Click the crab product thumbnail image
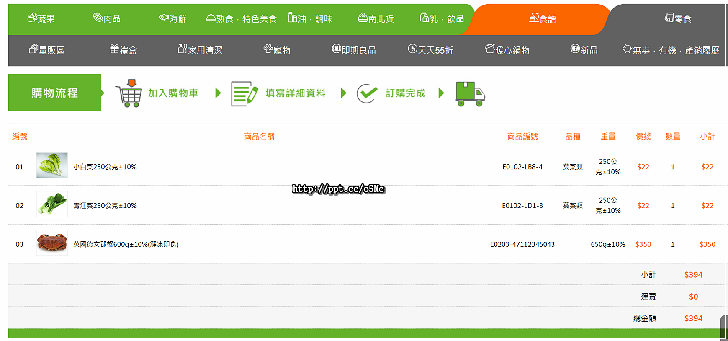Image resolution: width=728 pixels, height=341 pixels. click(x=52, y=243)
